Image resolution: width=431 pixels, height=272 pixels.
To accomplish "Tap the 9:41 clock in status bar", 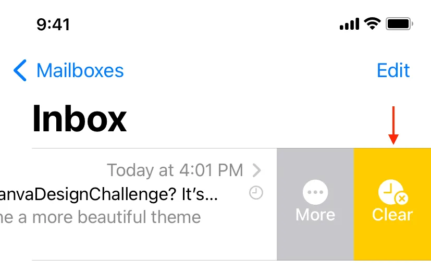I will click(53, 24).
